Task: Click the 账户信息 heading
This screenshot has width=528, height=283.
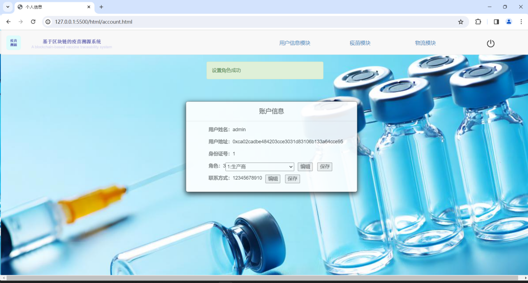Action: 272,111
